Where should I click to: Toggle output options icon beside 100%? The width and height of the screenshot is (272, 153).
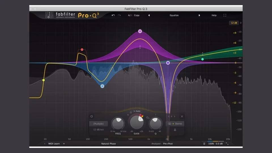[204, 144]
